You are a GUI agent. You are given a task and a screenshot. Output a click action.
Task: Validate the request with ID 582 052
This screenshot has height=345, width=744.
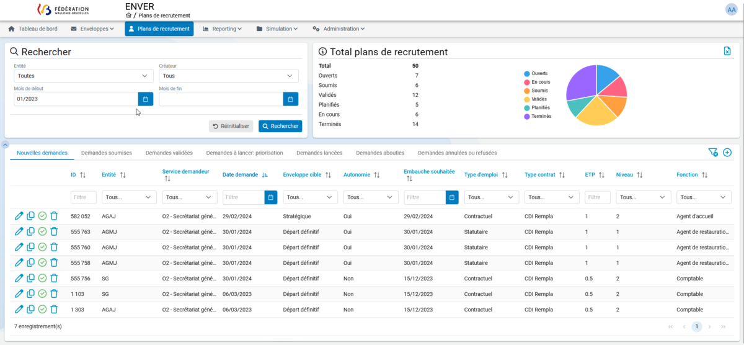[42, 216]
